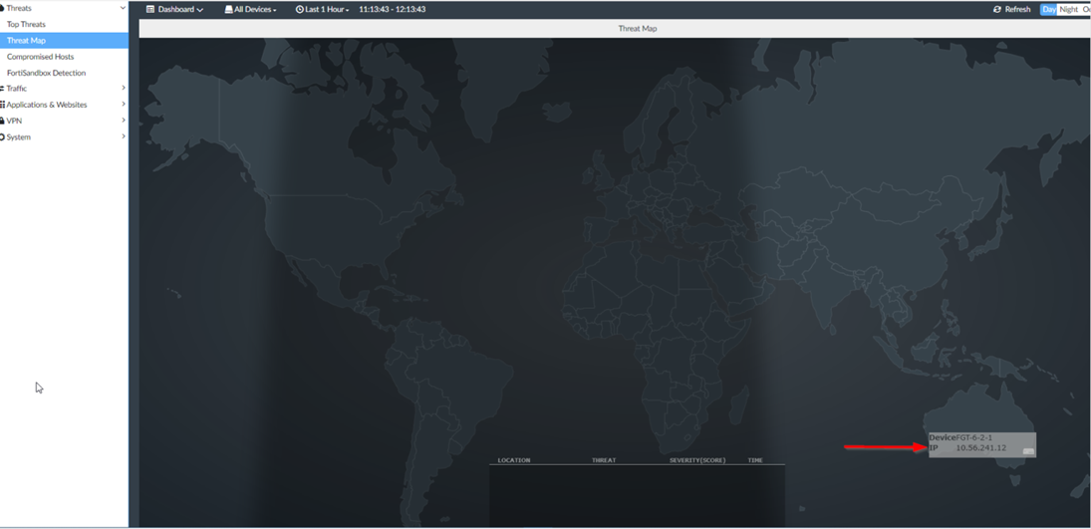This screenshot has height=529, width=1091.
Task: Open Top Threats page
Action: tap(26, 24)
